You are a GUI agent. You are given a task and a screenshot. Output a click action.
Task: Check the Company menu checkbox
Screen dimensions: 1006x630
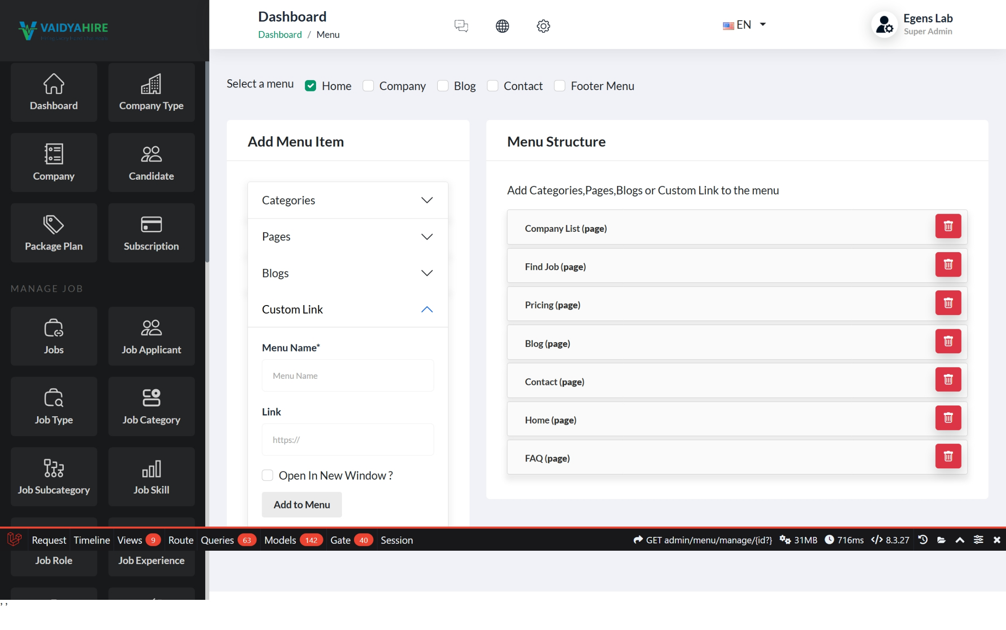pyautogui.click(x=368, y=86)
